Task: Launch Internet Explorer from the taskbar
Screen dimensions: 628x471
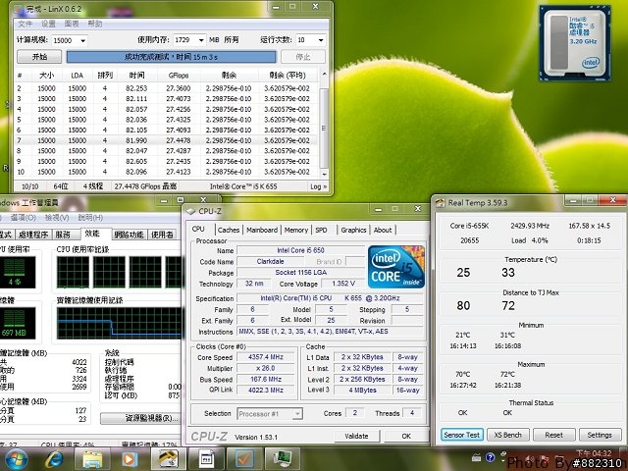Action: tap(54, 459)
